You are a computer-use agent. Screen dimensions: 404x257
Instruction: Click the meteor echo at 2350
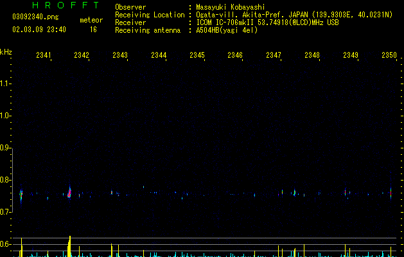(x=391, y=192)
